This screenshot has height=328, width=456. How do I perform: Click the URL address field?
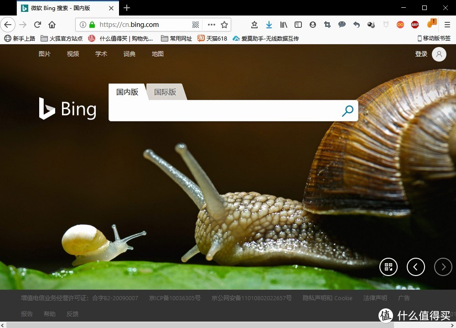(x=144, y=25)
